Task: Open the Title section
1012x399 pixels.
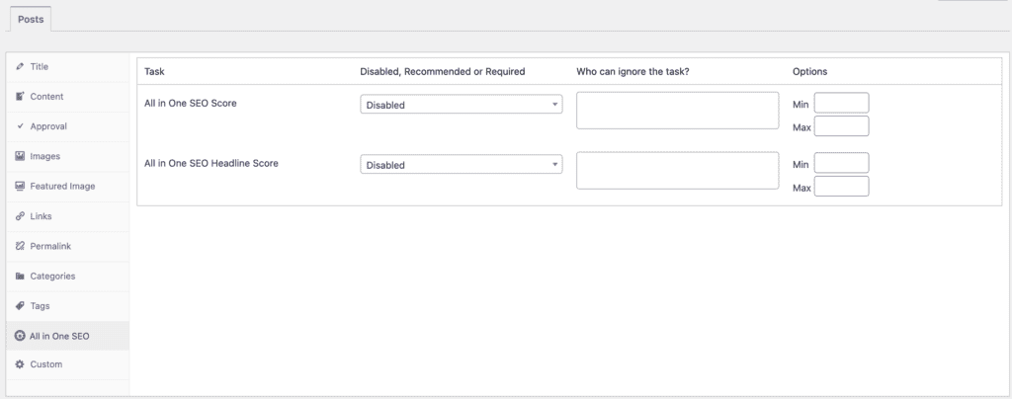Action: (x=68, y=66)
